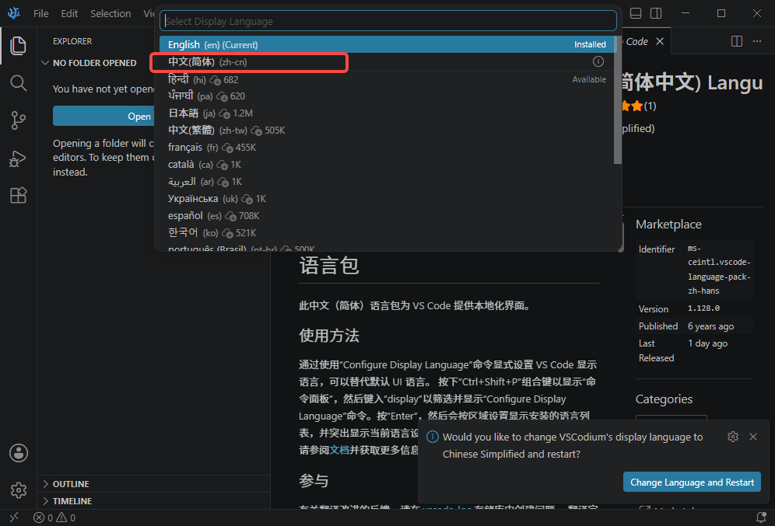Toggle the secondary sidebar layout icon

coord(656,13)
